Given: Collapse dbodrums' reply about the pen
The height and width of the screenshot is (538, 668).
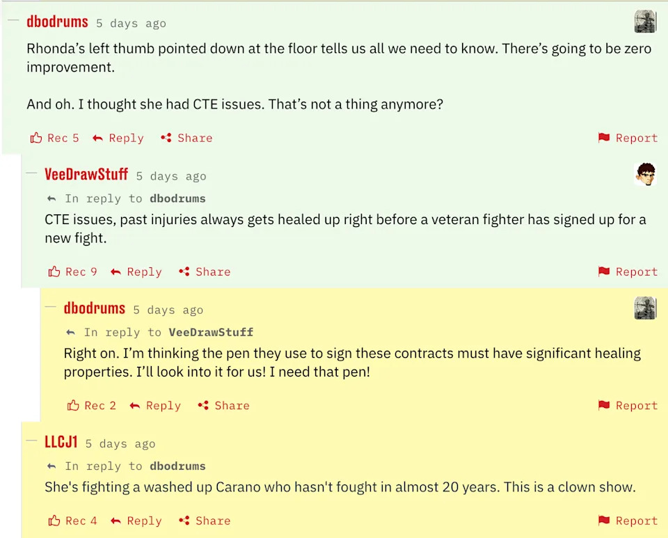Looking at the screenshot, I should 50,308.
